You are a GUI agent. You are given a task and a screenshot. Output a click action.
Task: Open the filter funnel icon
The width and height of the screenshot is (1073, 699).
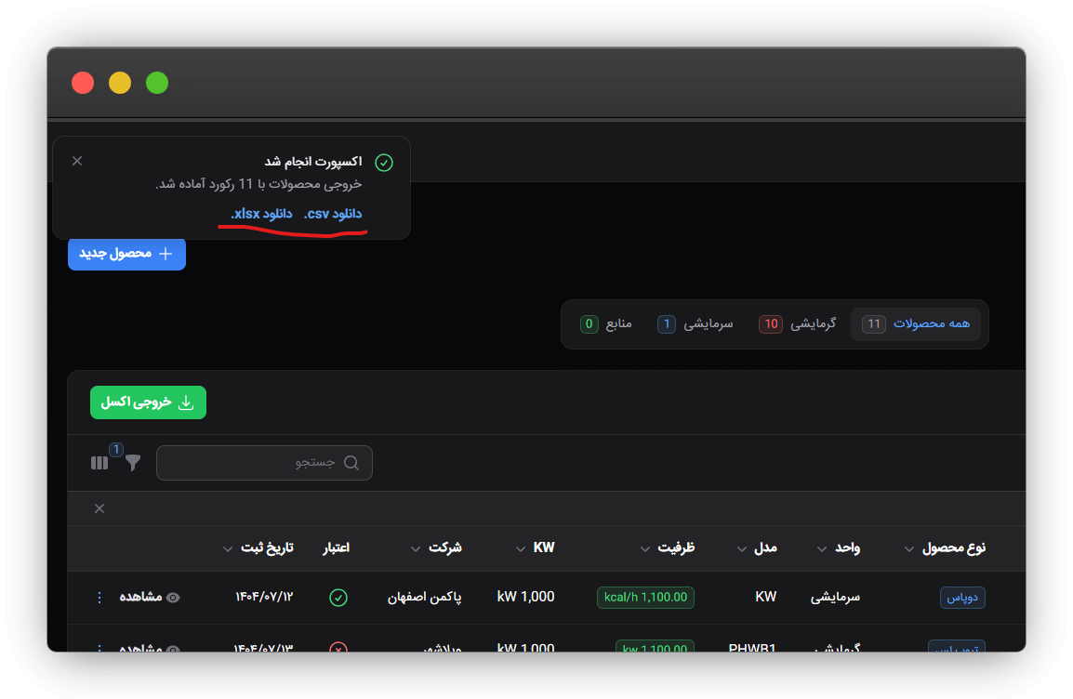tap(133, 463)
